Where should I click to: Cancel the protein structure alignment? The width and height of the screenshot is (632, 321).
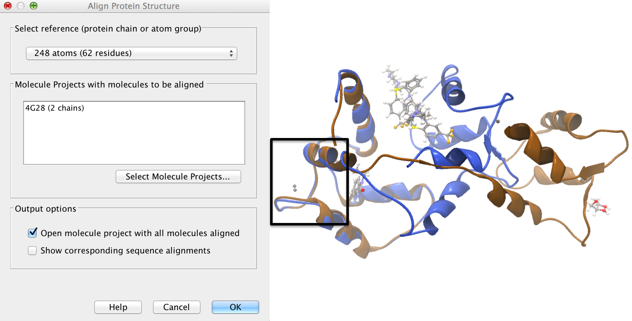tap(177, 307)
